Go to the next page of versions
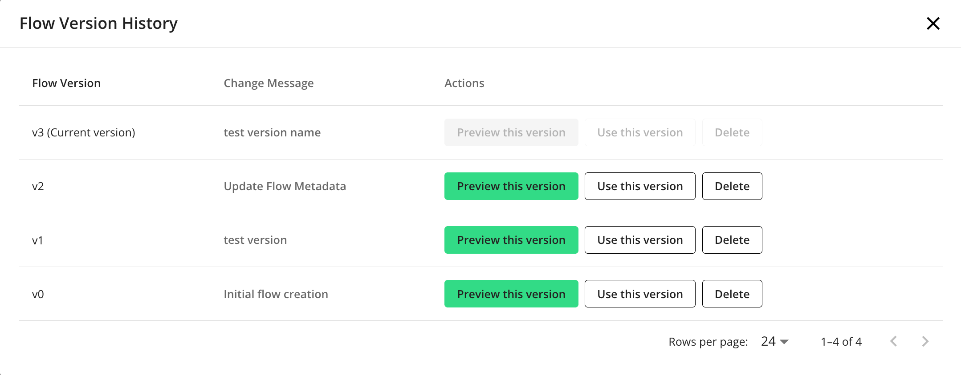 point(925,341)
